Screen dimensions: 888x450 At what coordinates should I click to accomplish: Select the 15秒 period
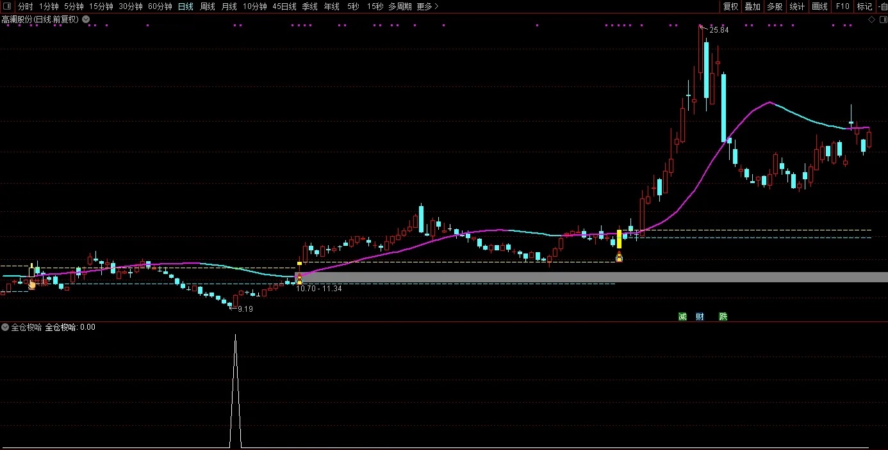(375, 6)
